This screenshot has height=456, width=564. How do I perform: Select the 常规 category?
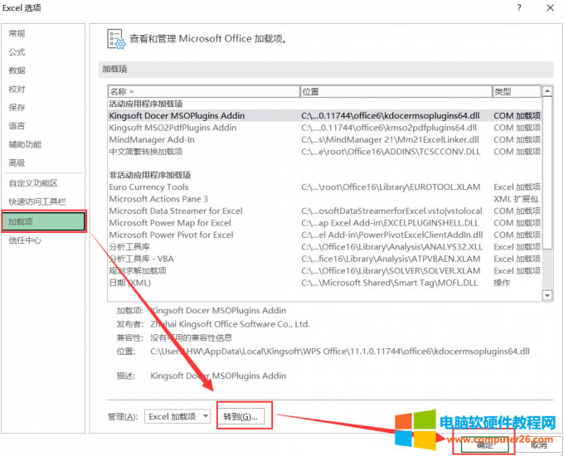click(17, 33)
